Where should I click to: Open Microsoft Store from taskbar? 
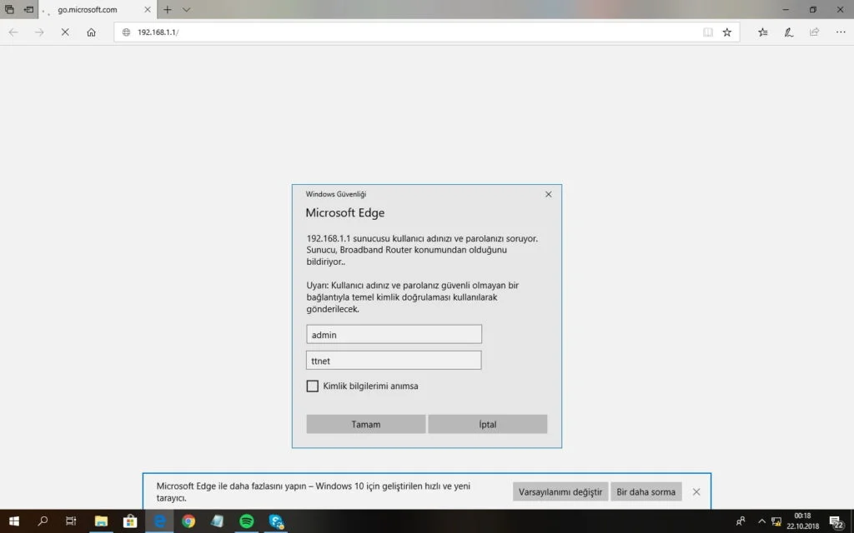tap(129, 521)
